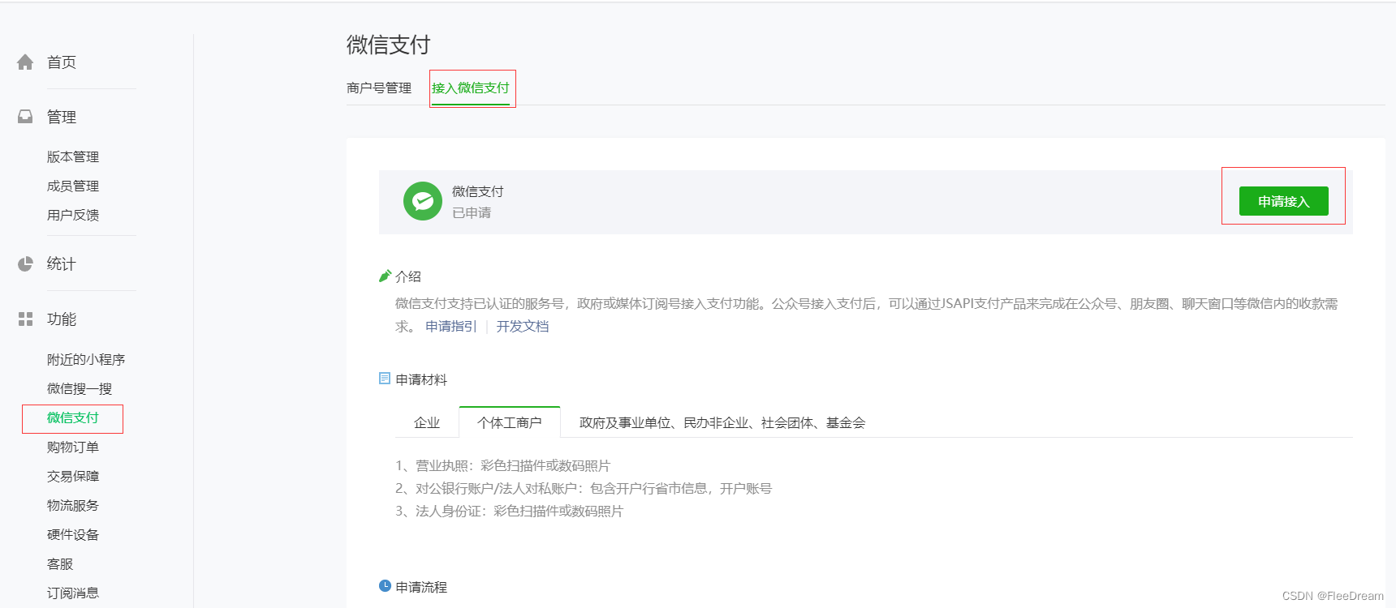Switch to the 商户号管理 tab
This screenshot has height=608, width=1396.
(x=379, y=88)
